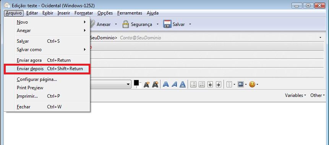Open the text alignment dropdown
The height and width of the screenshot is (145, 329).
pos(231,84)
